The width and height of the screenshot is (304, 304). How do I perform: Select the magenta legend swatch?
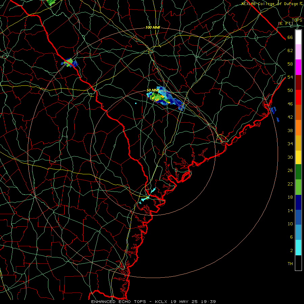coord(298,67)
